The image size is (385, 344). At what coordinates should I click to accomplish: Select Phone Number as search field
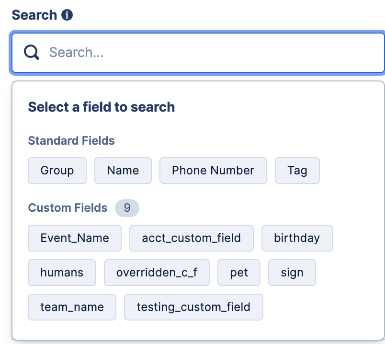click(x=213, y=171)
